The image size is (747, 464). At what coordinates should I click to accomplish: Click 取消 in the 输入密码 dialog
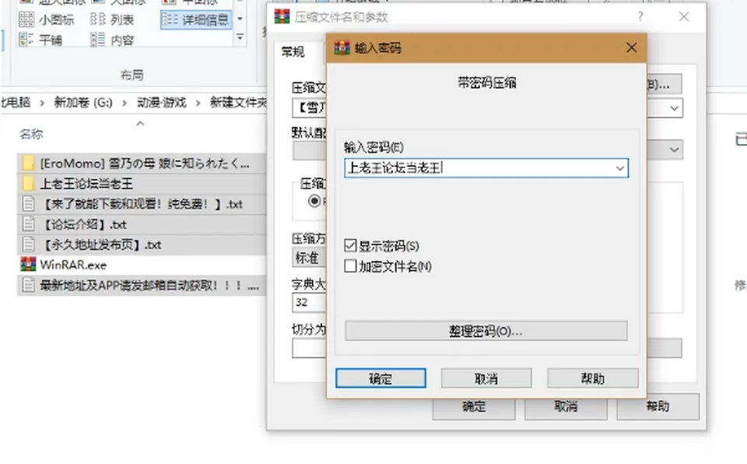(486, 378)
